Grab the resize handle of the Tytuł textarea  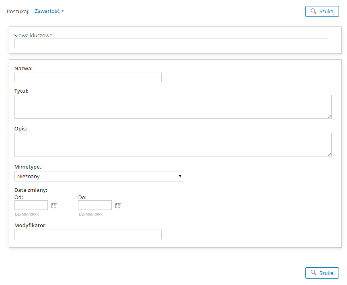(x=329, y=116)
